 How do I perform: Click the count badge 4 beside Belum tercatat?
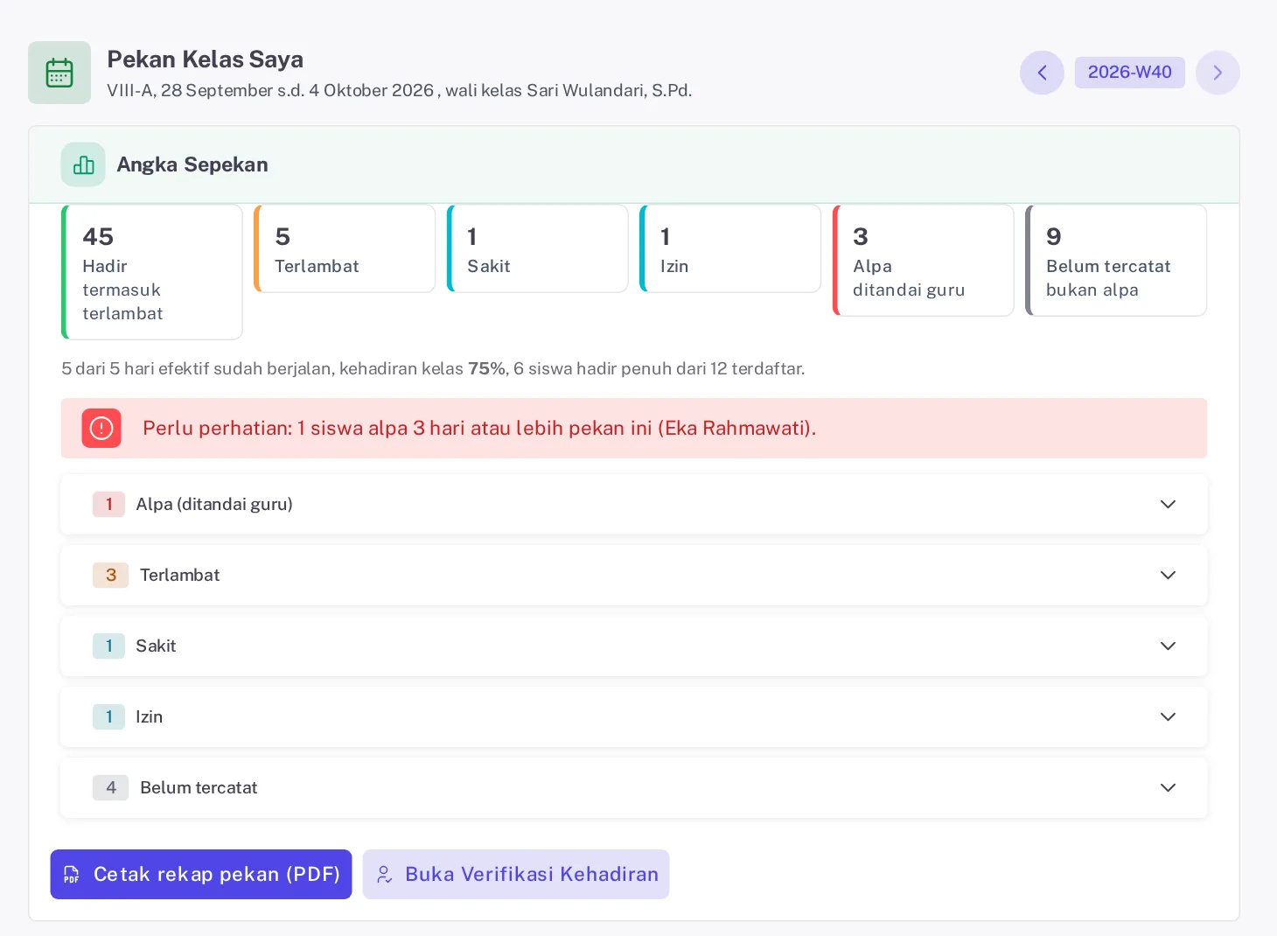(111, 787)
